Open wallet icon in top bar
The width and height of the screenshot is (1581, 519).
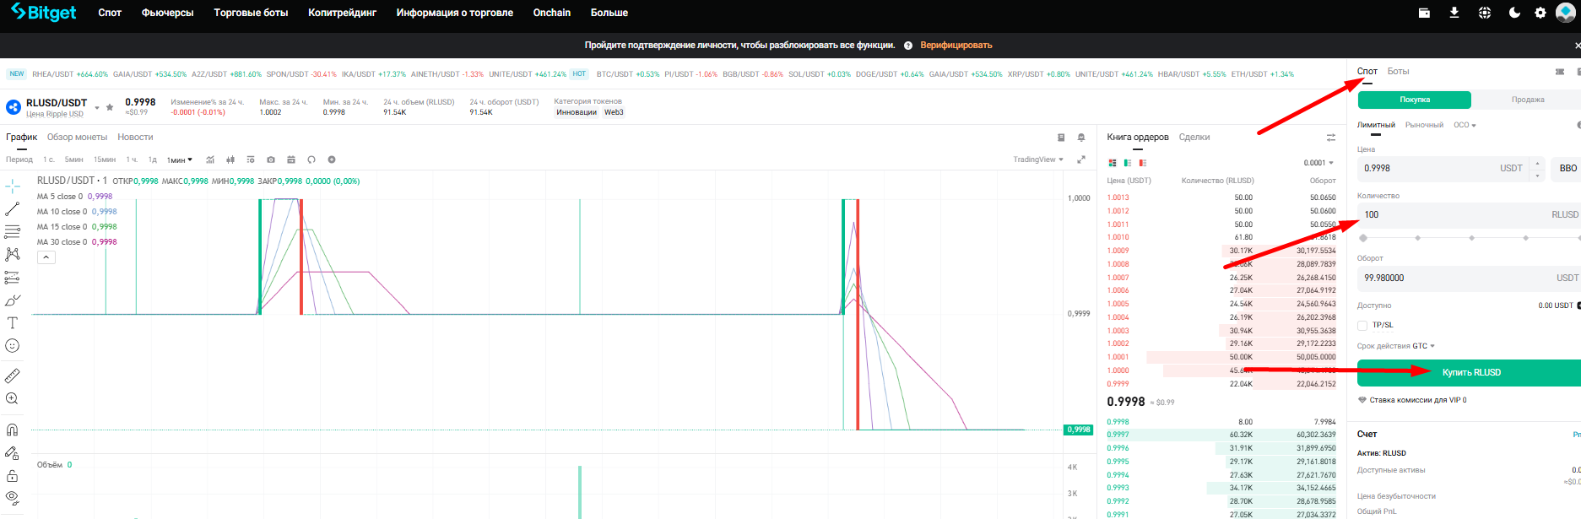click(x=1424, y=13)
